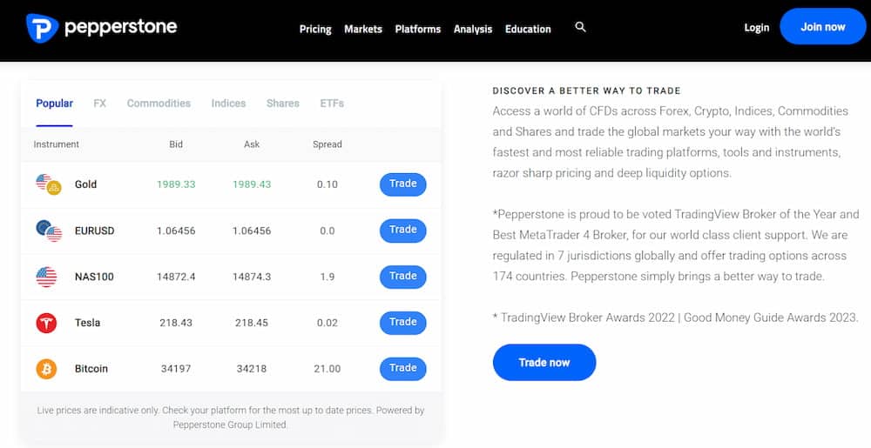
Task: Open the Analysis menu
Action: tap(473, 29)
